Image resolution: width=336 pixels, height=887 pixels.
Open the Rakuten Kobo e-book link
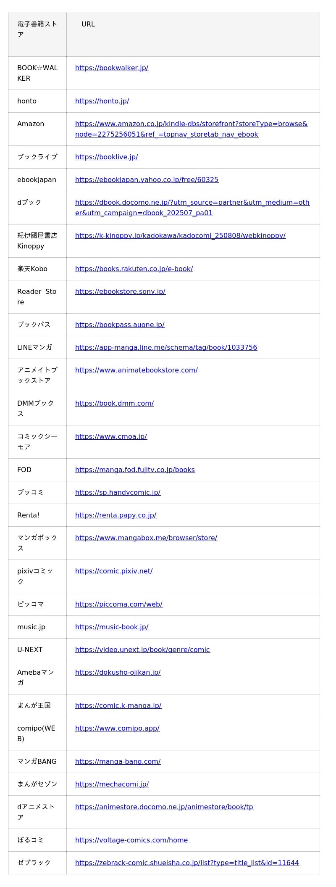(134, 269)
